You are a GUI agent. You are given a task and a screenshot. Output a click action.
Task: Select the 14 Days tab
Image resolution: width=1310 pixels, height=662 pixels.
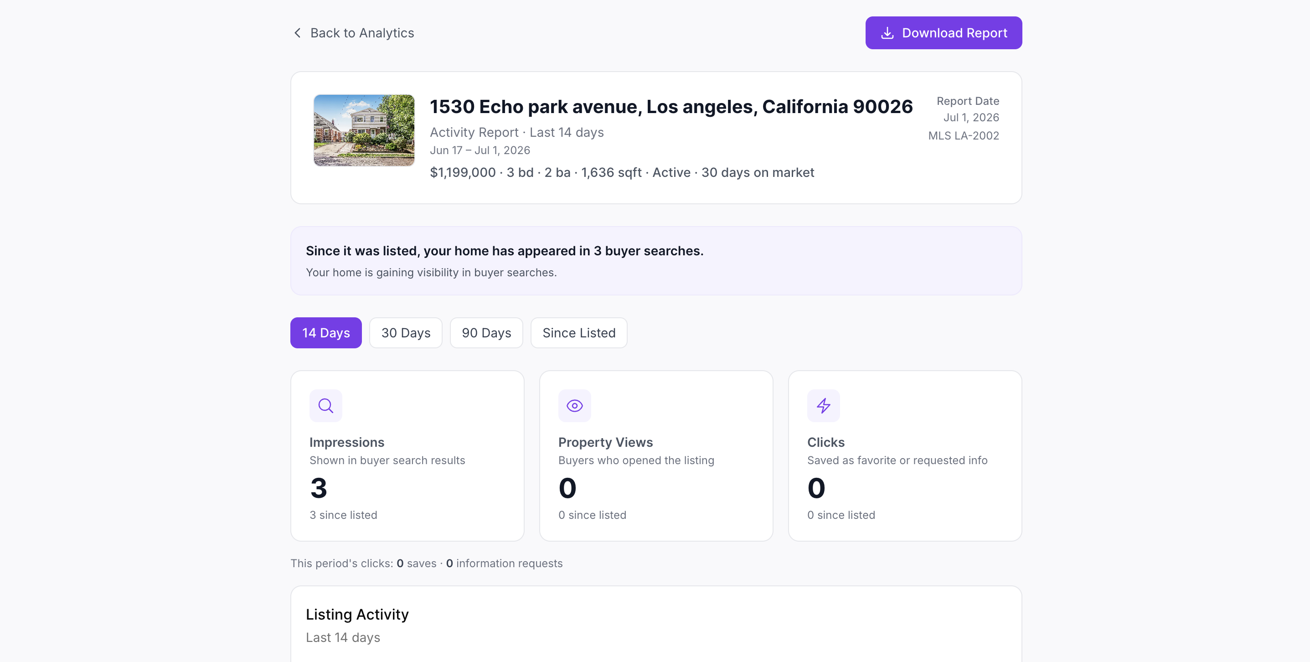pyautogui.click(x=326, y=333)
